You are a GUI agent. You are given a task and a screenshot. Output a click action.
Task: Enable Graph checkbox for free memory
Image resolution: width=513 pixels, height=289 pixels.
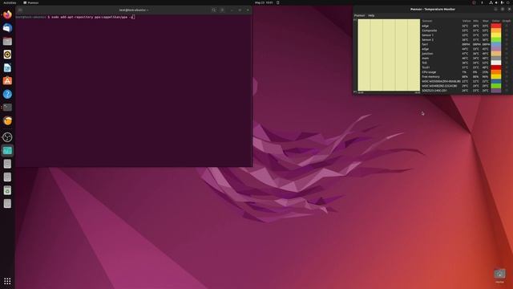tap(507, 77)
